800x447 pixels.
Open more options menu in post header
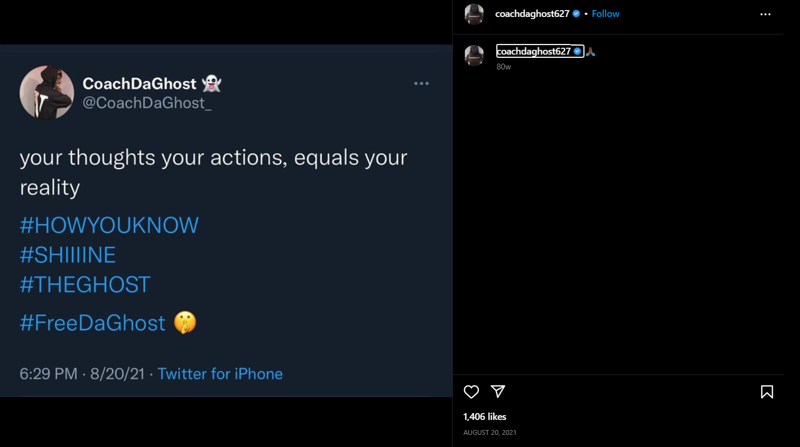[765, 14]
